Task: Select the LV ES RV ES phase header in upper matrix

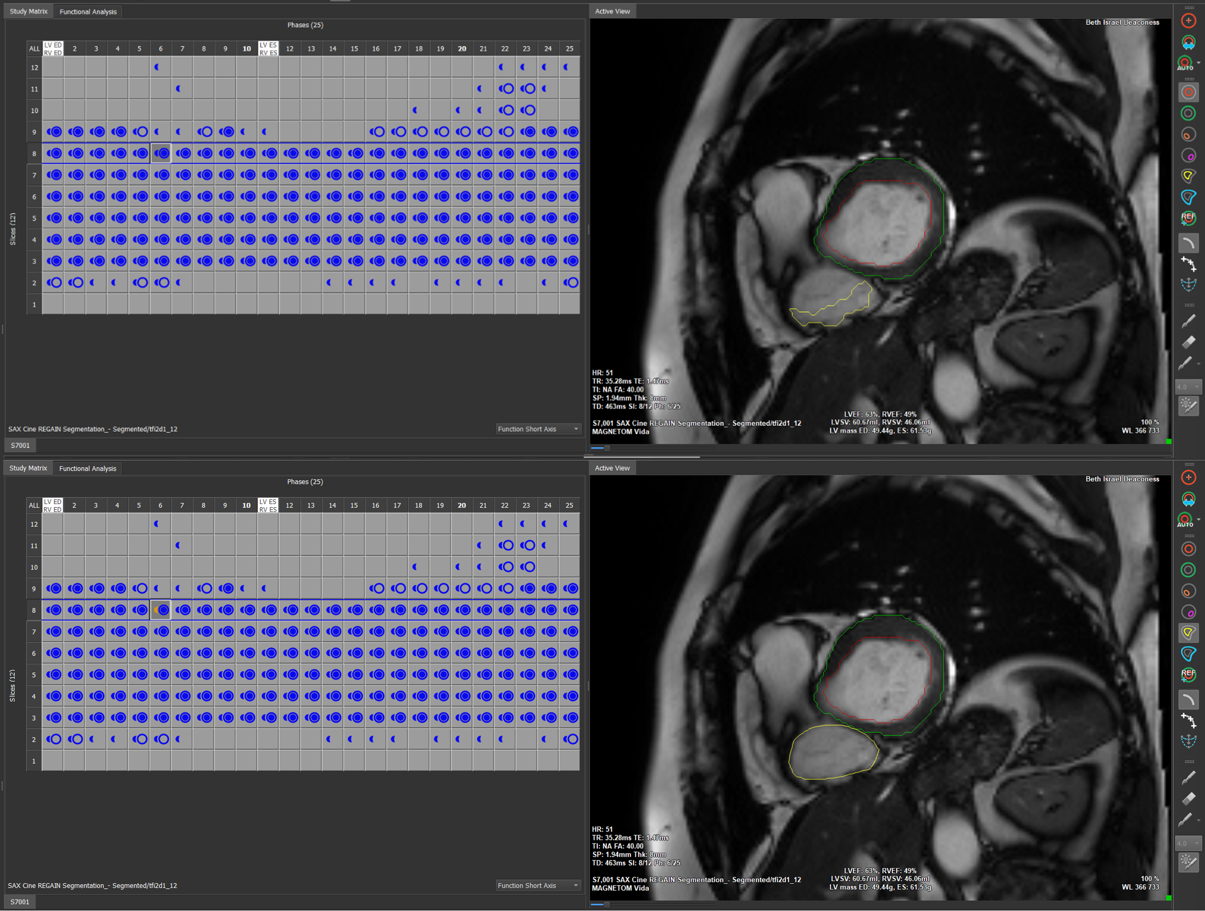Action: pos(268,49)
